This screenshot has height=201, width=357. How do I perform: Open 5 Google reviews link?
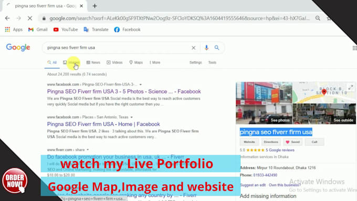pos(280,150)
